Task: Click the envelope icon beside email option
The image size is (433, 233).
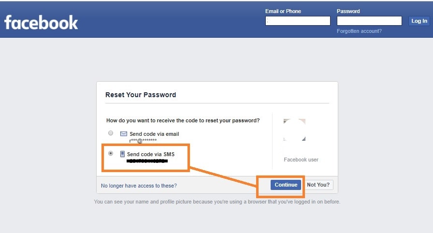Action: [x=123, y=134]
